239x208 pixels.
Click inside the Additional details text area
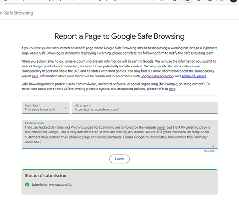119,134
